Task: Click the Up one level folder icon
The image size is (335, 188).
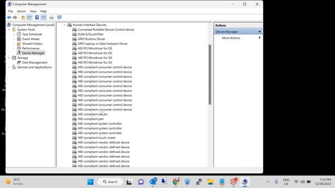Action: click(23, 17)
